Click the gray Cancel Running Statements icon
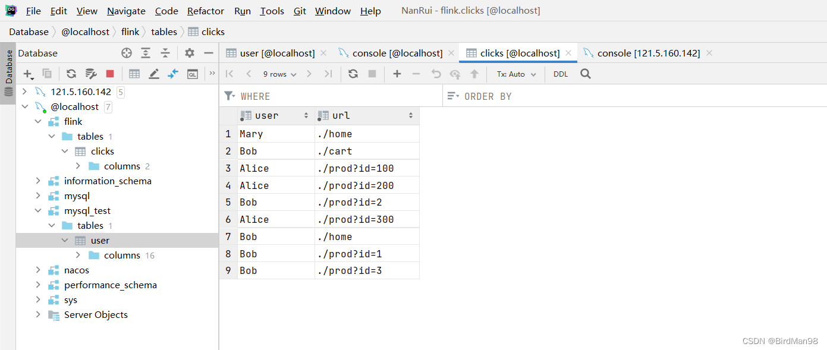827x350 pixels. pyautogui.click(x=372, y=74)
